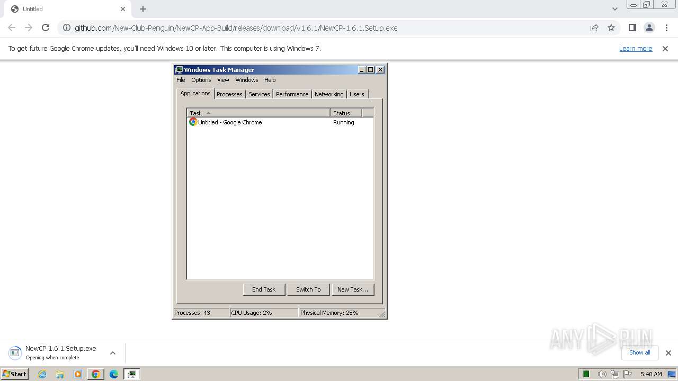The image size is (678, 381).
Task: Open Task Manager File menu
Action: 181,80
